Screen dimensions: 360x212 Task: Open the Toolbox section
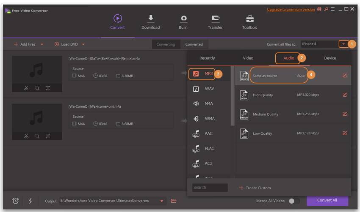(249, 19)
